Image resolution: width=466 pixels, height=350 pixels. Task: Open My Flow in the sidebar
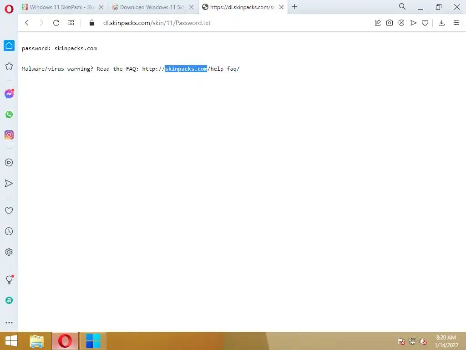pyautogui.click(x=9, y=183)
